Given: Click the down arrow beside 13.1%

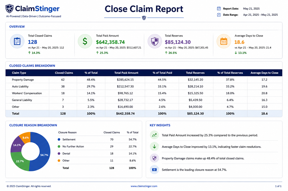Looking at the screenshot, I should (236, 53).
